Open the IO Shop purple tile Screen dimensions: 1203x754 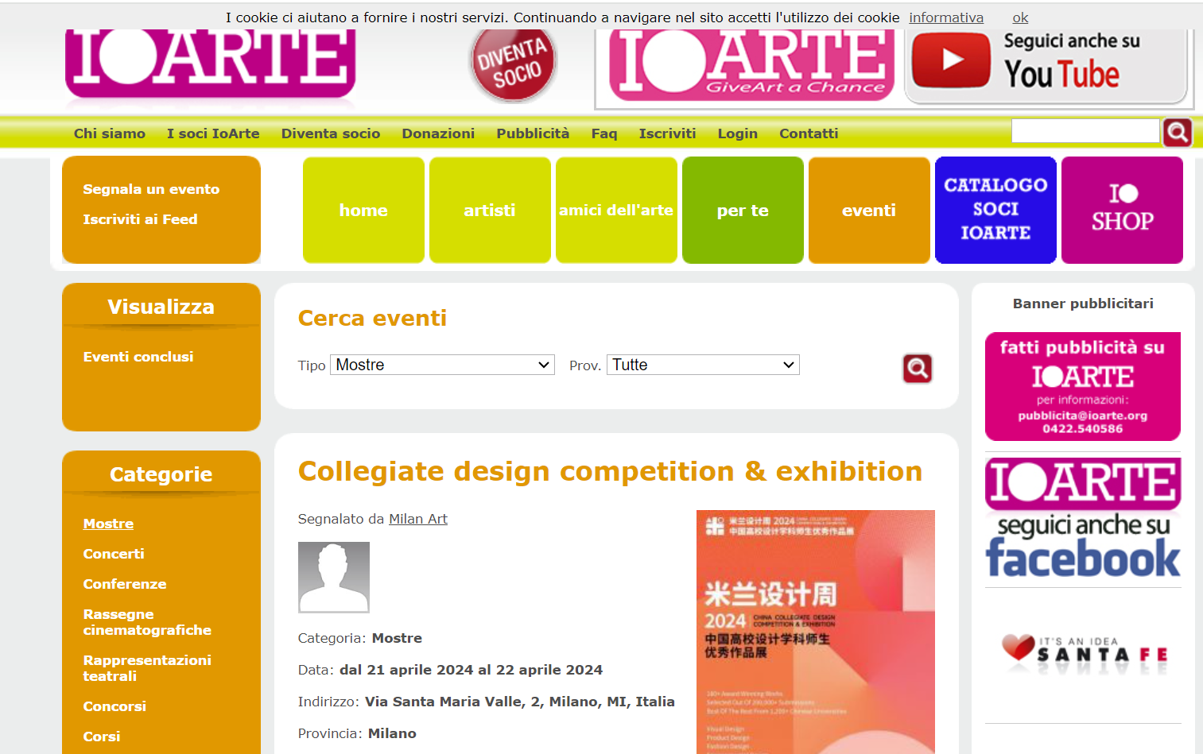pos(1121,210)
